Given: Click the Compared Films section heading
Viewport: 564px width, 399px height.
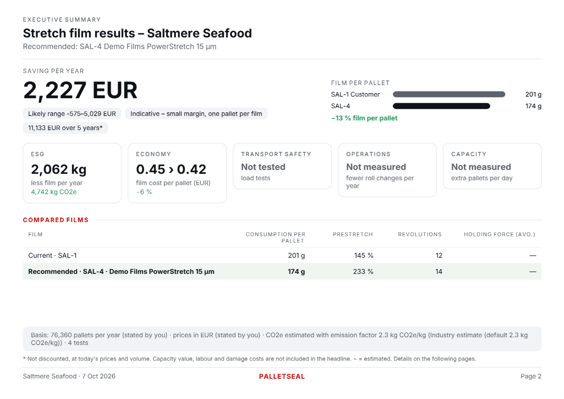Looking at the screenshot, I should click(x=56, y=220).
